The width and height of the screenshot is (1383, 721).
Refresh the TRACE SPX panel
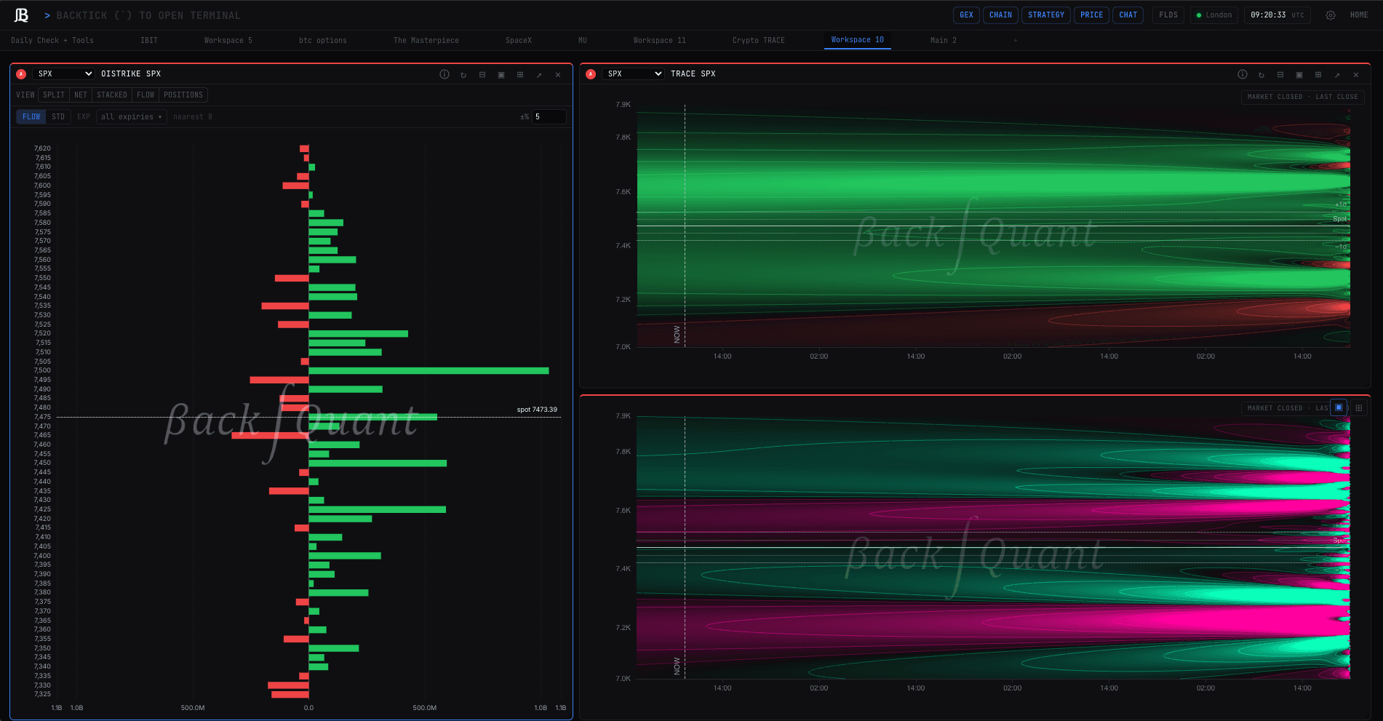coord(1262,74)
